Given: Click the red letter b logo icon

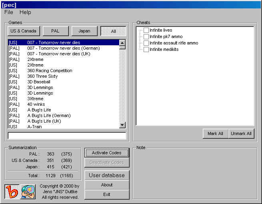Looking at the screenshot, I should tap(12, 192).
